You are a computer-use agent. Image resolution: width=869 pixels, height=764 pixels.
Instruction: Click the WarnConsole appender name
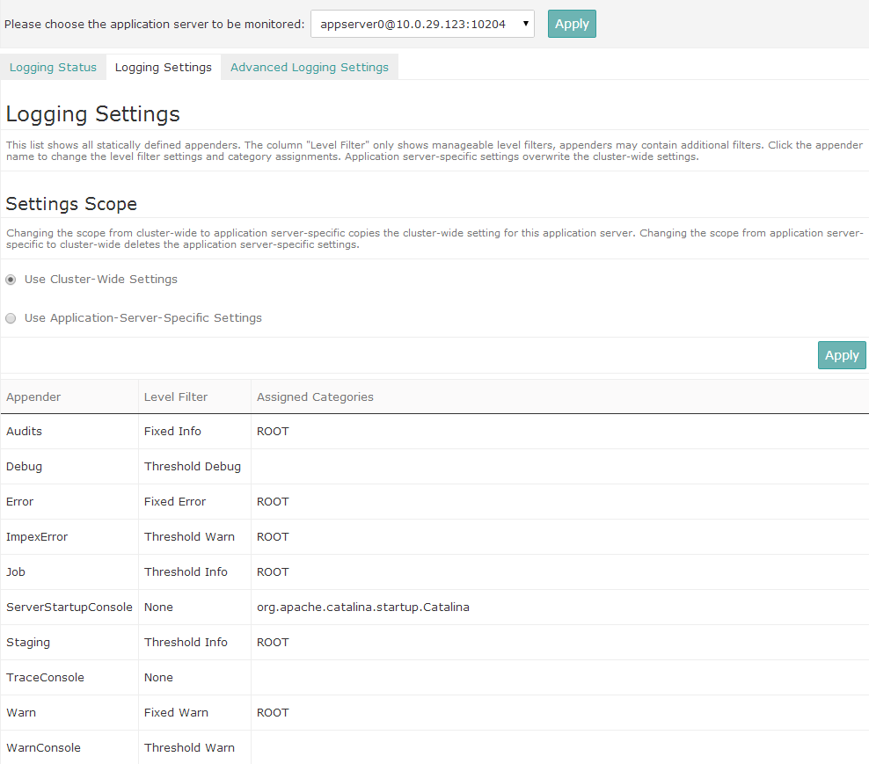43,747
